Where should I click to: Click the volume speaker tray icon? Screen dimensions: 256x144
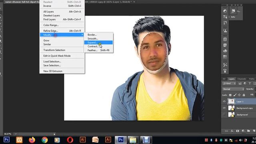point(241,140)
